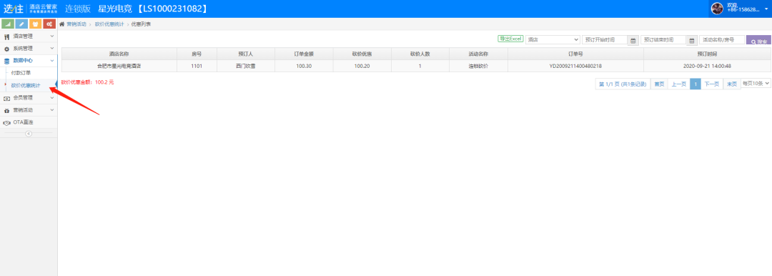The image size is (772, 276).
Task: Click the green chart shortcut icon
Action: [8, 24]
